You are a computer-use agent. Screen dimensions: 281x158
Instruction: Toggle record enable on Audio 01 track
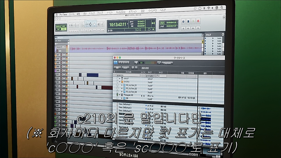(57, 51)
